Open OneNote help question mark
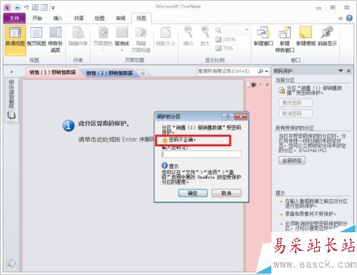 [x=349, y=18]
